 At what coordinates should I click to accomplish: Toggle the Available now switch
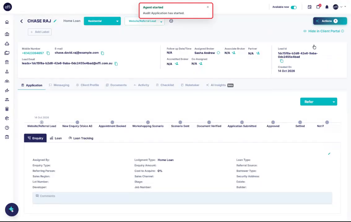(294, 7)
